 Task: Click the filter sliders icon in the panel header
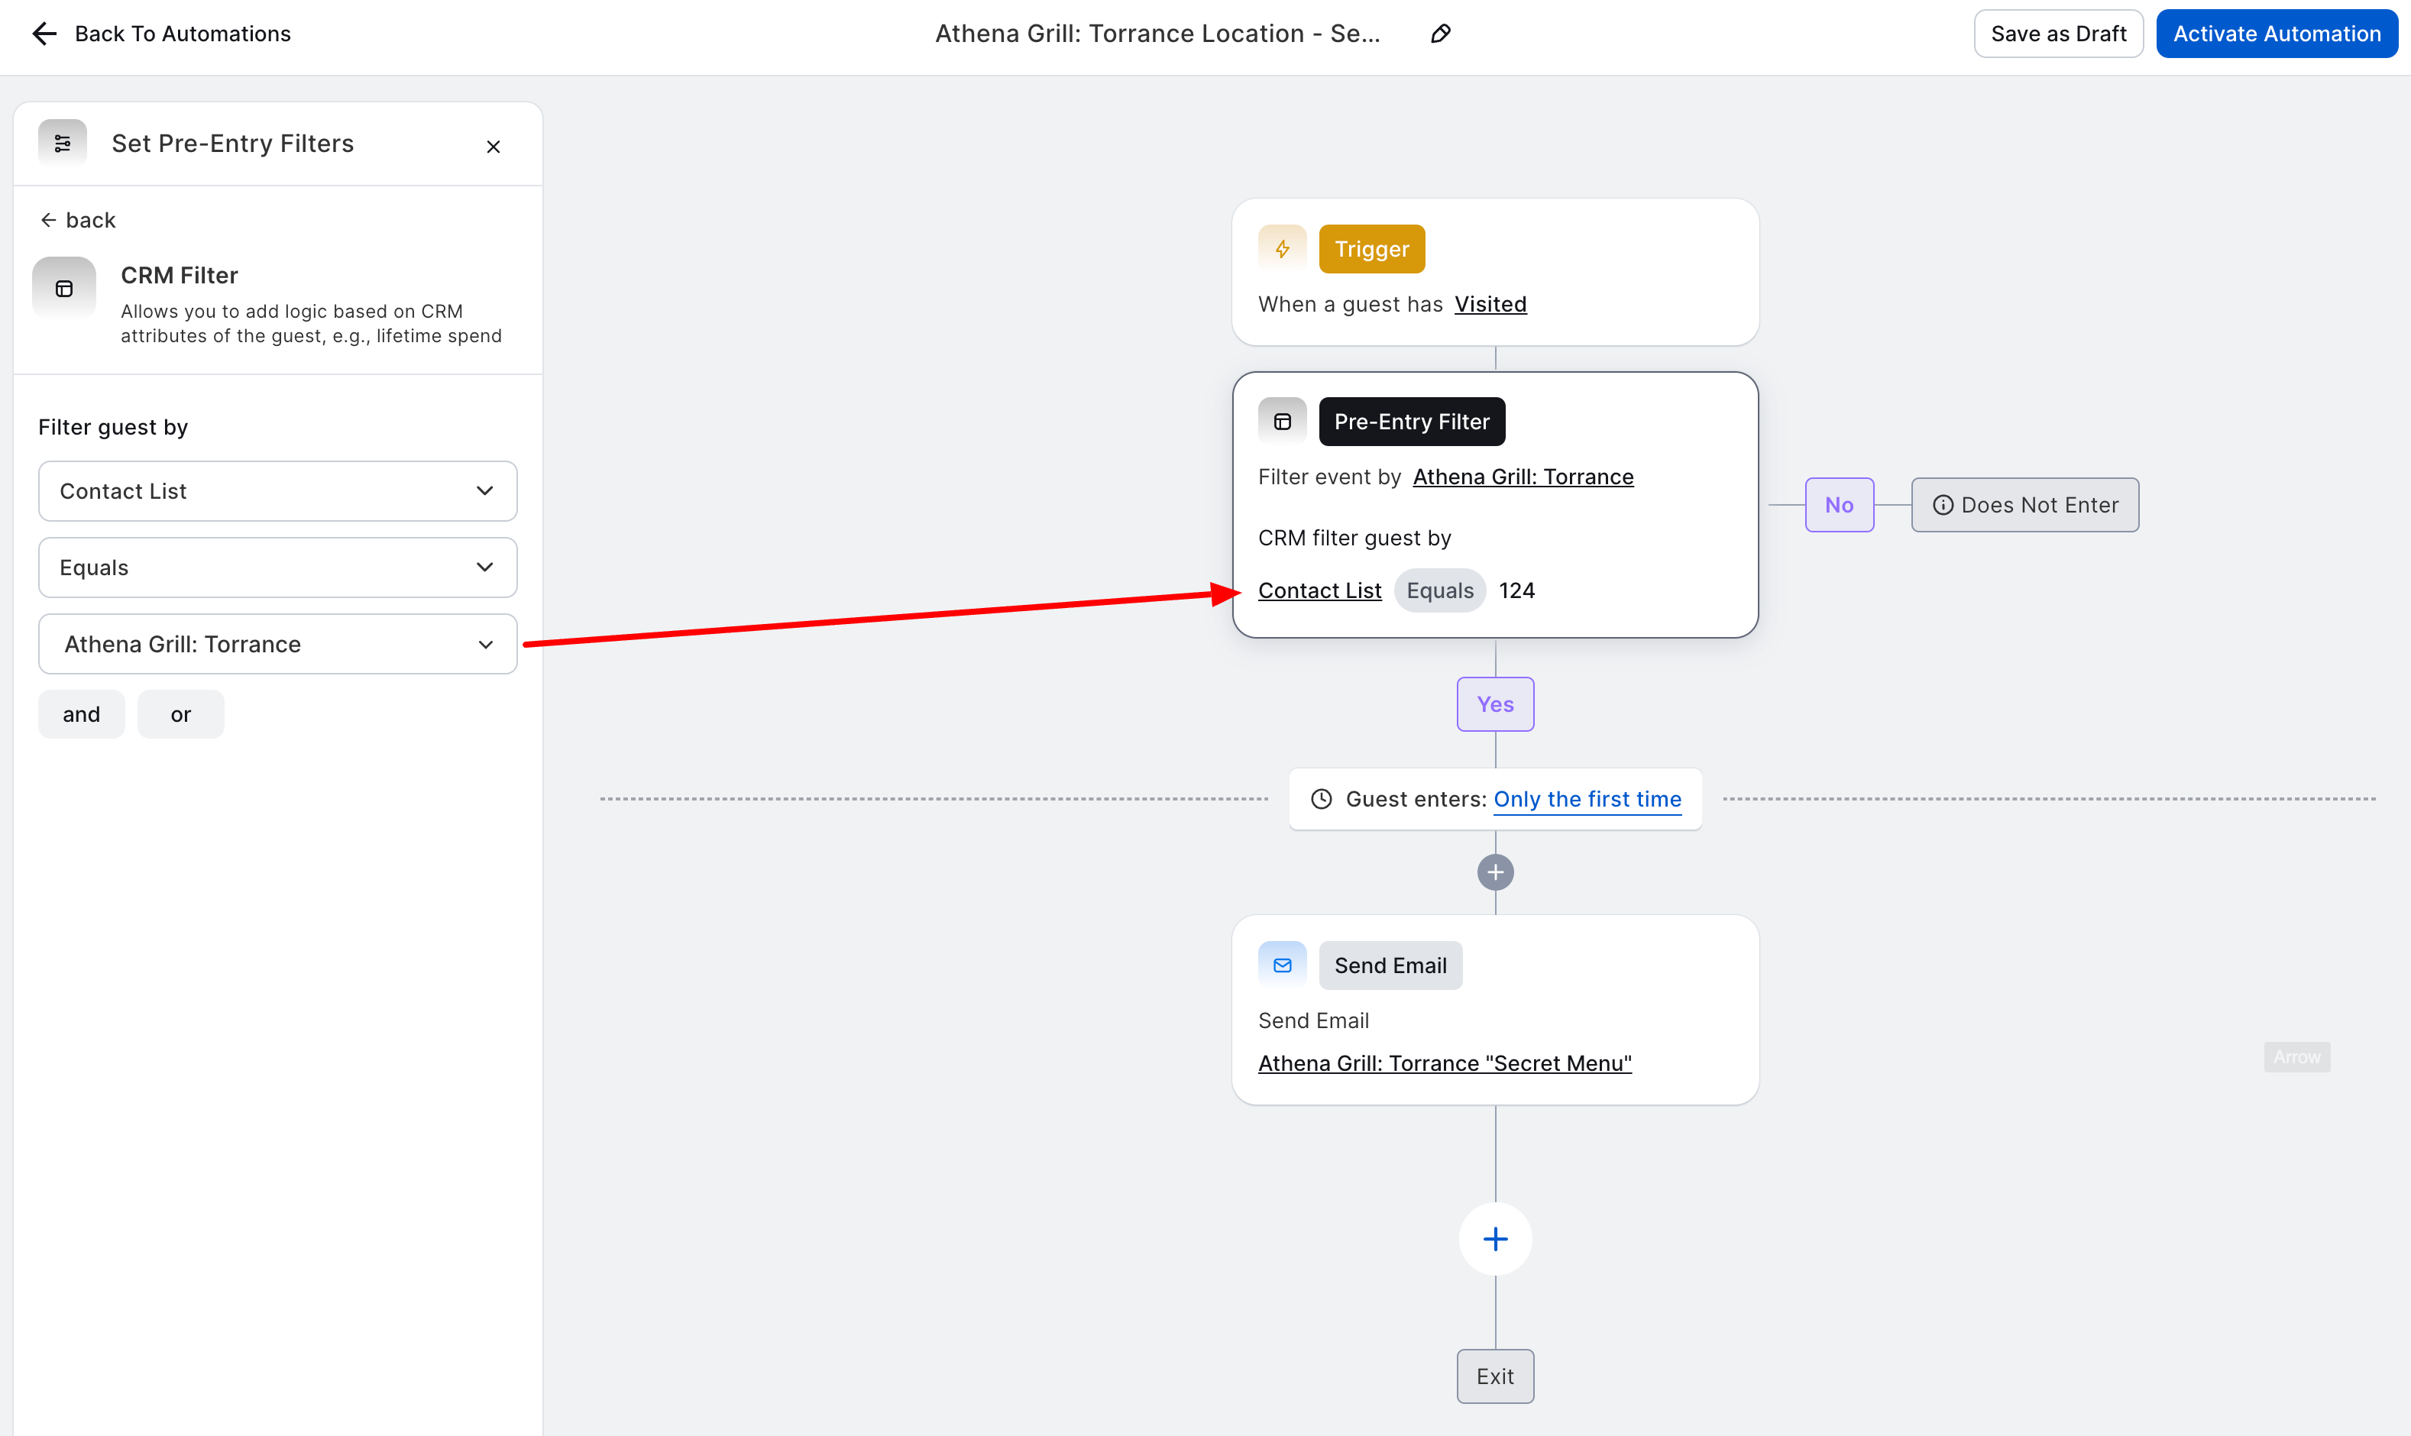tap(63, 143)
